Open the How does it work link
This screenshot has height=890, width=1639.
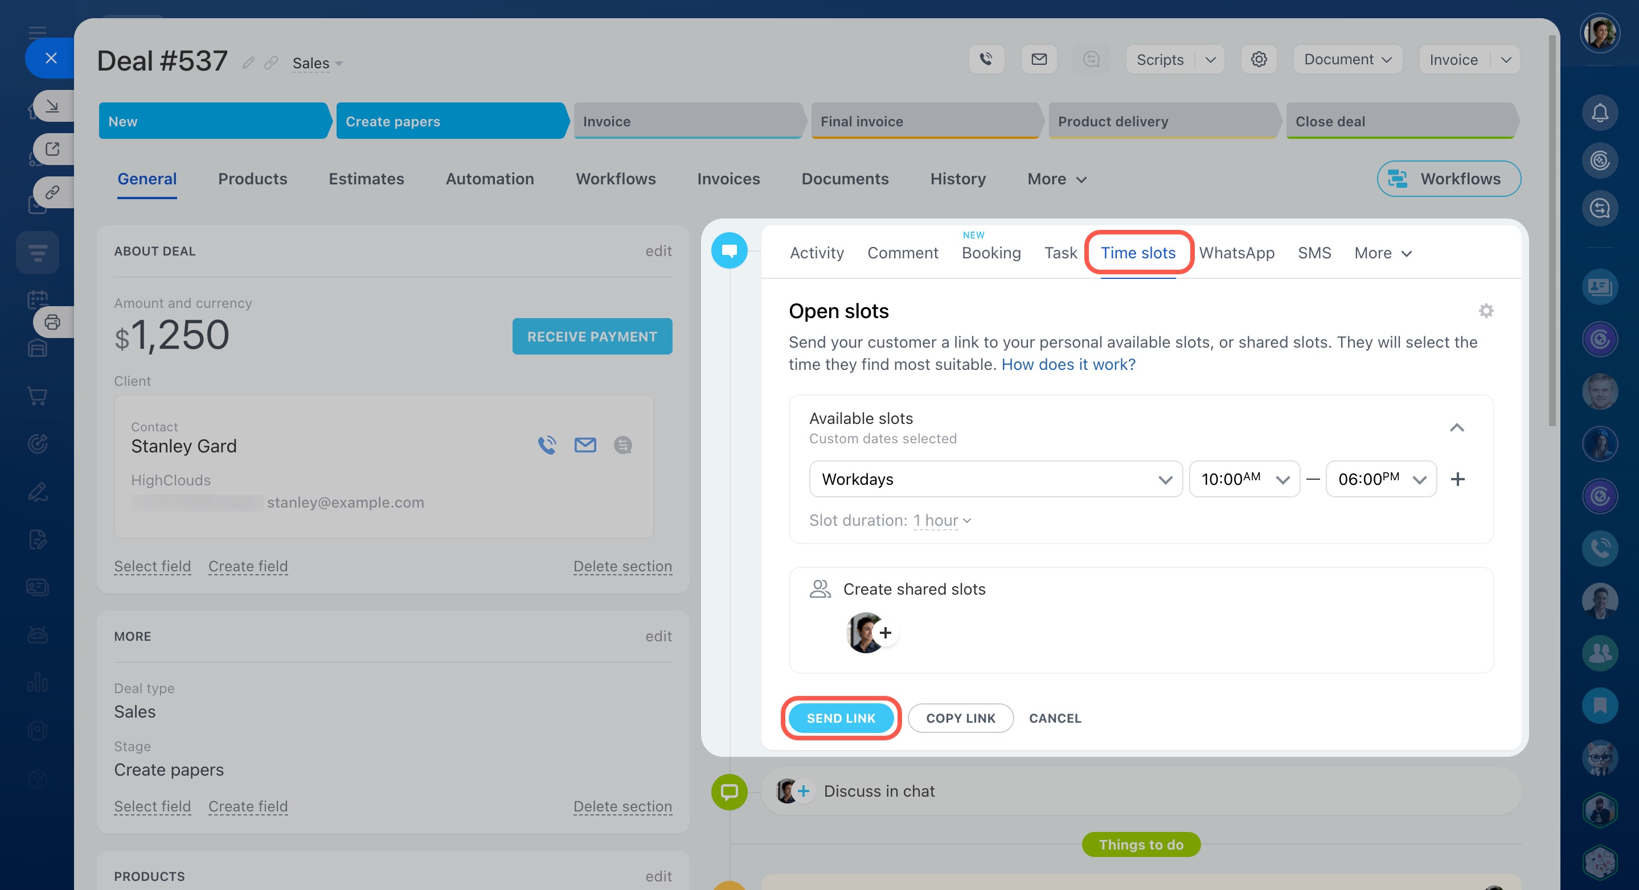click(1068, 364)
